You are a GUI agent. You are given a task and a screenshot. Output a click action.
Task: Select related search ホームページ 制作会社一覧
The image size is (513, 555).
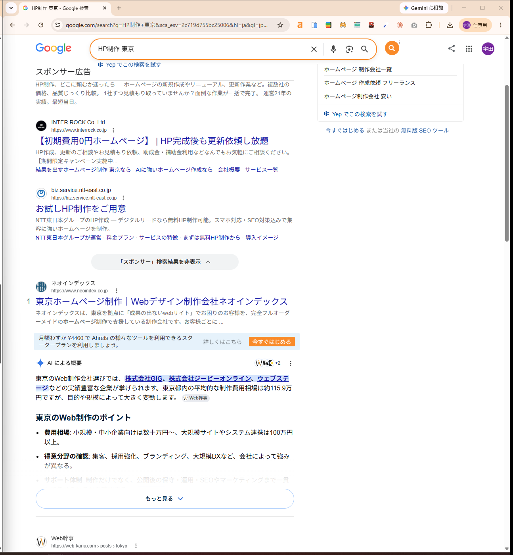point(358,69)
